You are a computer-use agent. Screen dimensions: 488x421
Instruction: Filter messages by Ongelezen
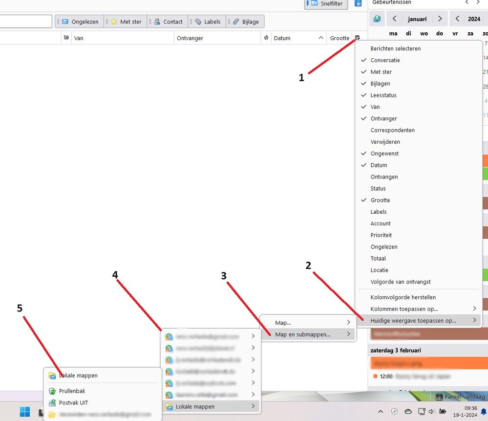pos(80,22)
